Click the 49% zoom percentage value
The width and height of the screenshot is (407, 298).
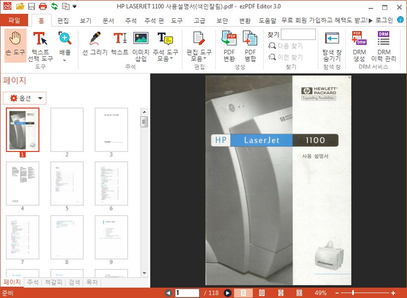[320, 293]
